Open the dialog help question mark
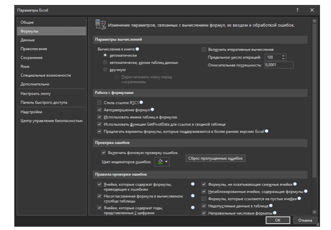Viewport: 331px width, 230px height. 297,10
